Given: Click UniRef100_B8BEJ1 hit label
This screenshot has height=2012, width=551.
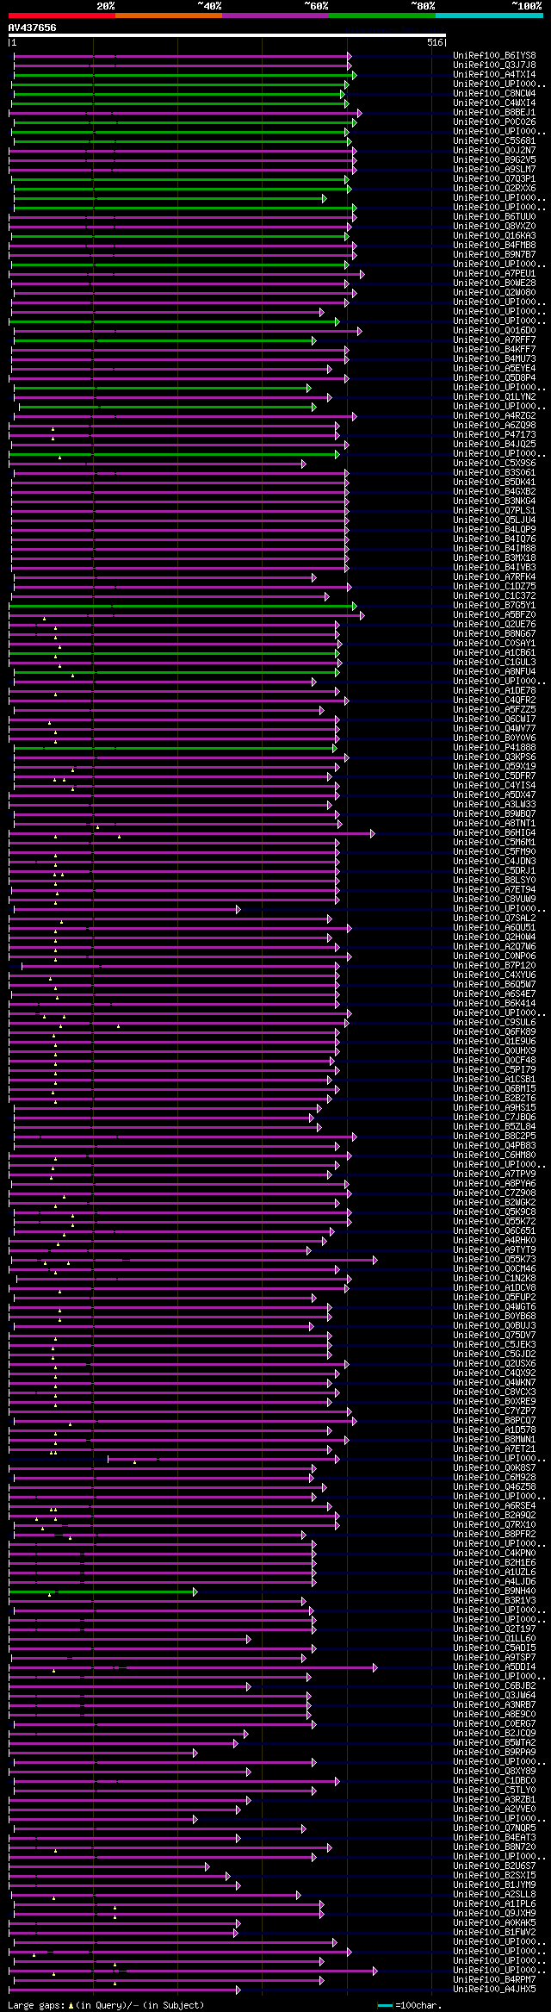Looking at the screenshot, I should [494, 112].
